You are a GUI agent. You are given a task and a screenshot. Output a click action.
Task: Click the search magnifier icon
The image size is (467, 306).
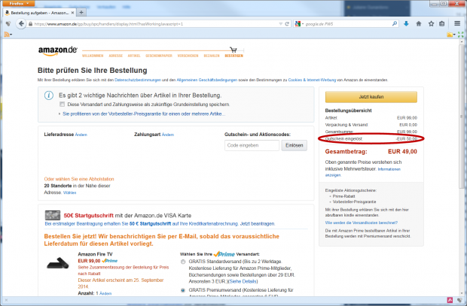(395, 24)
